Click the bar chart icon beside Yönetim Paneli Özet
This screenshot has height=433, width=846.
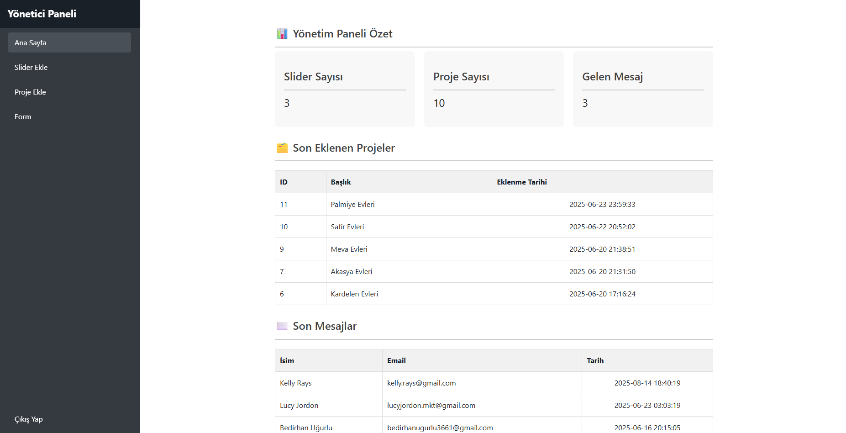(282, 34)
